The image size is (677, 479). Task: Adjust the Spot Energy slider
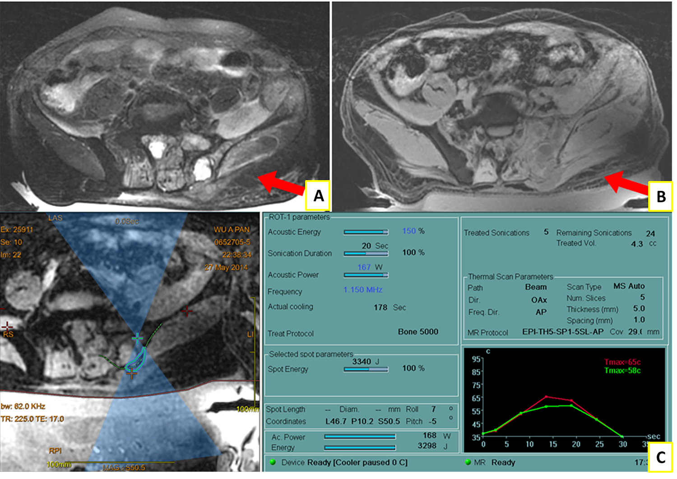[366, 369]
